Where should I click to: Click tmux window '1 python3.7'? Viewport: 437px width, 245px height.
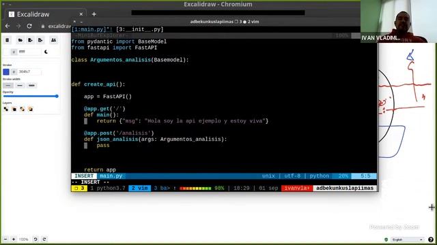click(108, 189)
